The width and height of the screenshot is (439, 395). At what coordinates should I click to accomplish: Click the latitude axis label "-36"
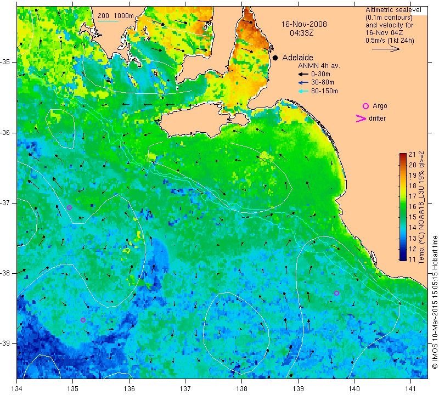pyautogui.click(x=6, y=132)
